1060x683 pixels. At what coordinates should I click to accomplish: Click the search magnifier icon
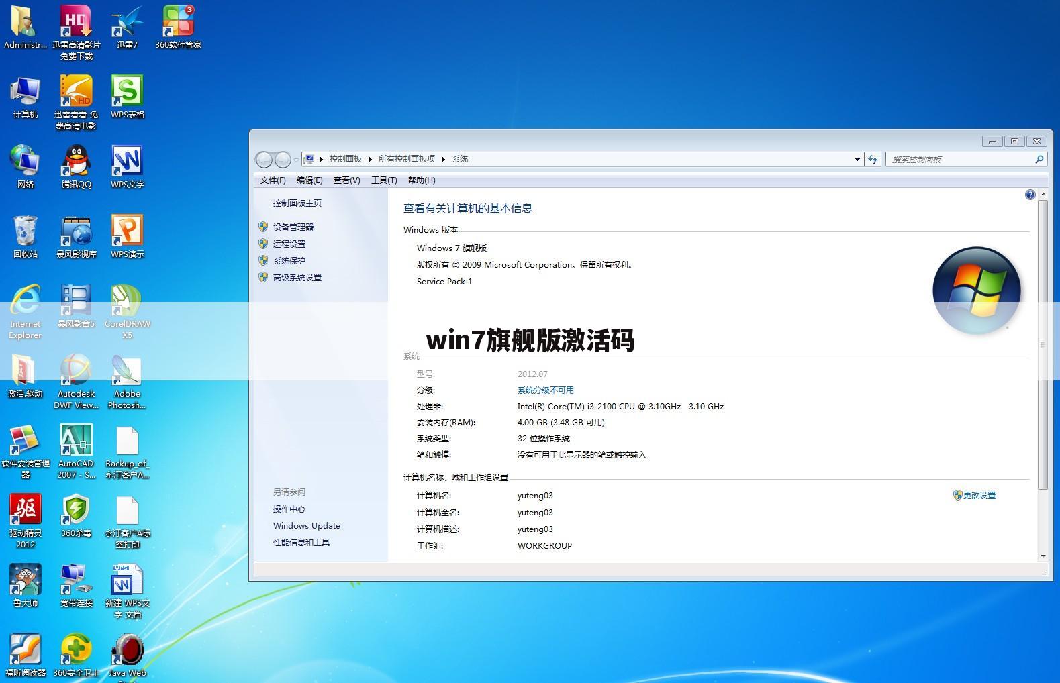(x=1039, y=159)
